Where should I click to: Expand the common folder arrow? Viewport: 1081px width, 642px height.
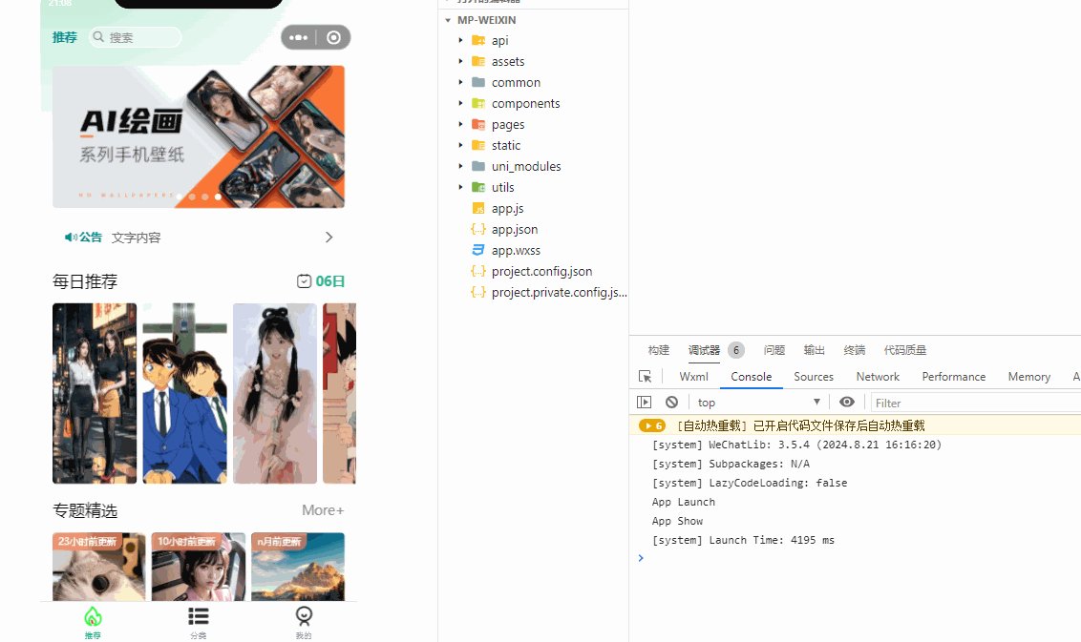[x=460, y=83]
